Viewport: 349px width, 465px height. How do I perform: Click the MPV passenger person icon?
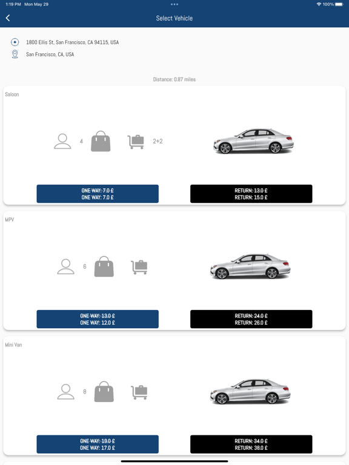pos(65,266)
